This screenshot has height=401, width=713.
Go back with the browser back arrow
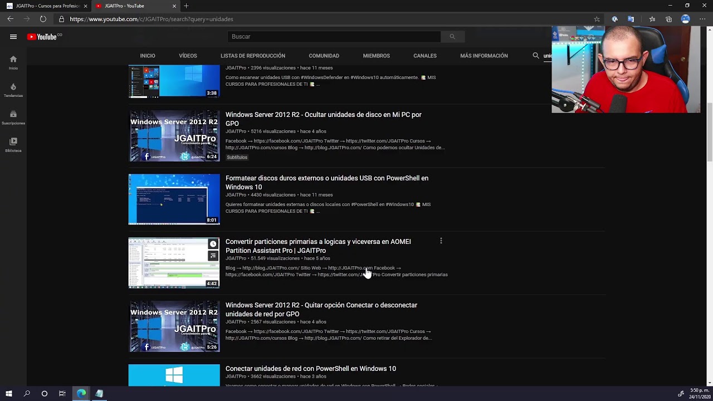(11, 19)
